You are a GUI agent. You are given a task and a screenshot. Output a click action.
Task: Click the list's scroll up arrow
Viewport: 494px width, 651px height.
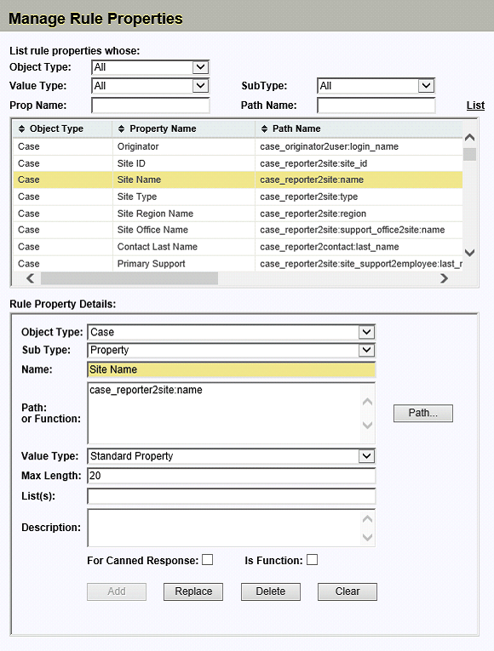pos(469,137)
